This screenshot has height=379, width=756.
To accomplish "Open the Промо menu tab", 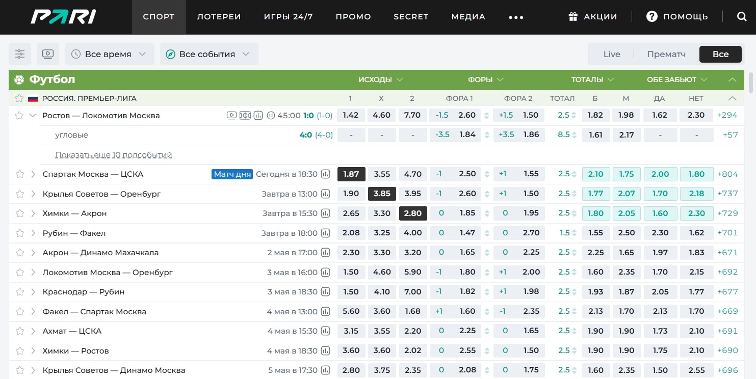I will pos(353,17).
